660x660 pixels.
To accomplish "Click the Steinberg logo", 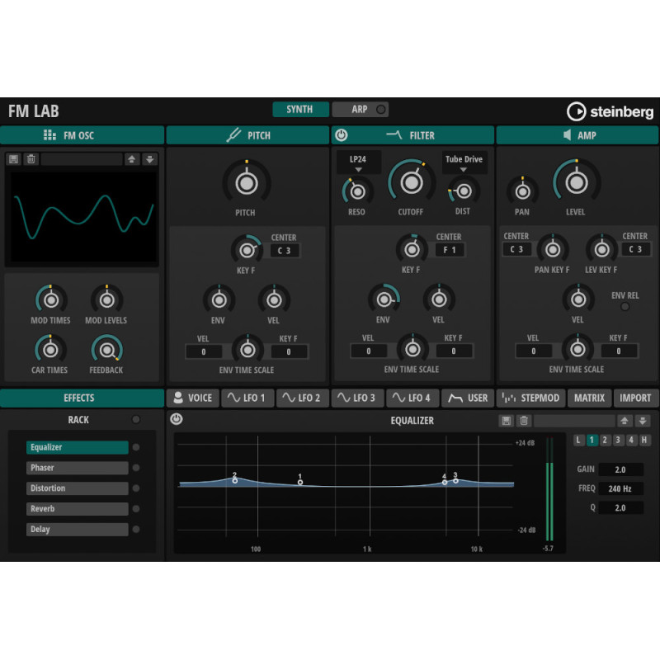I will point(610,111).
